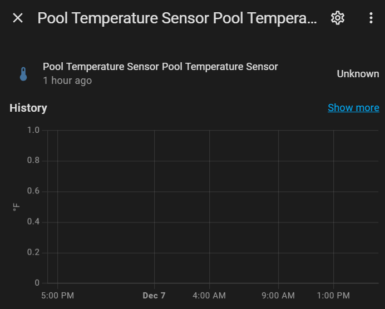The width and height of the screenshot is (385, 309).
Task: Click the 9:00 AM axis label
Action: point(278,296)
